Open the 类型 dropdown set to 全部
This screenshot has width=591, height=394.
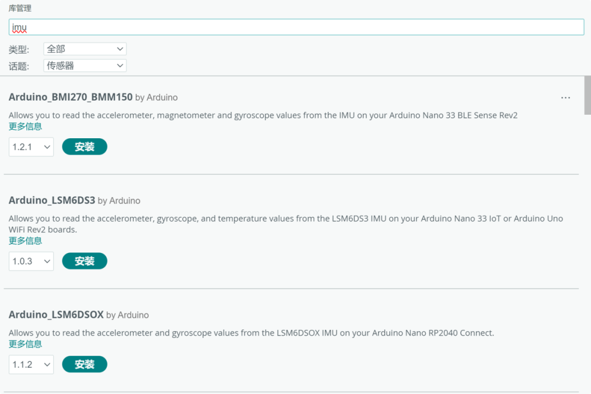[85, 49]
